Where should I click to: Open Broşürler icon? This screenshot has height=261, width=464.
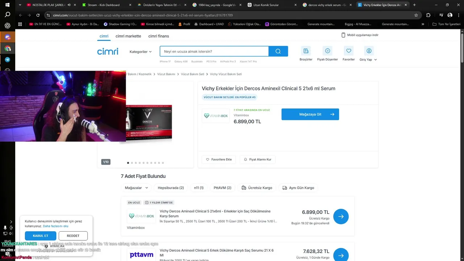[306, 51]
